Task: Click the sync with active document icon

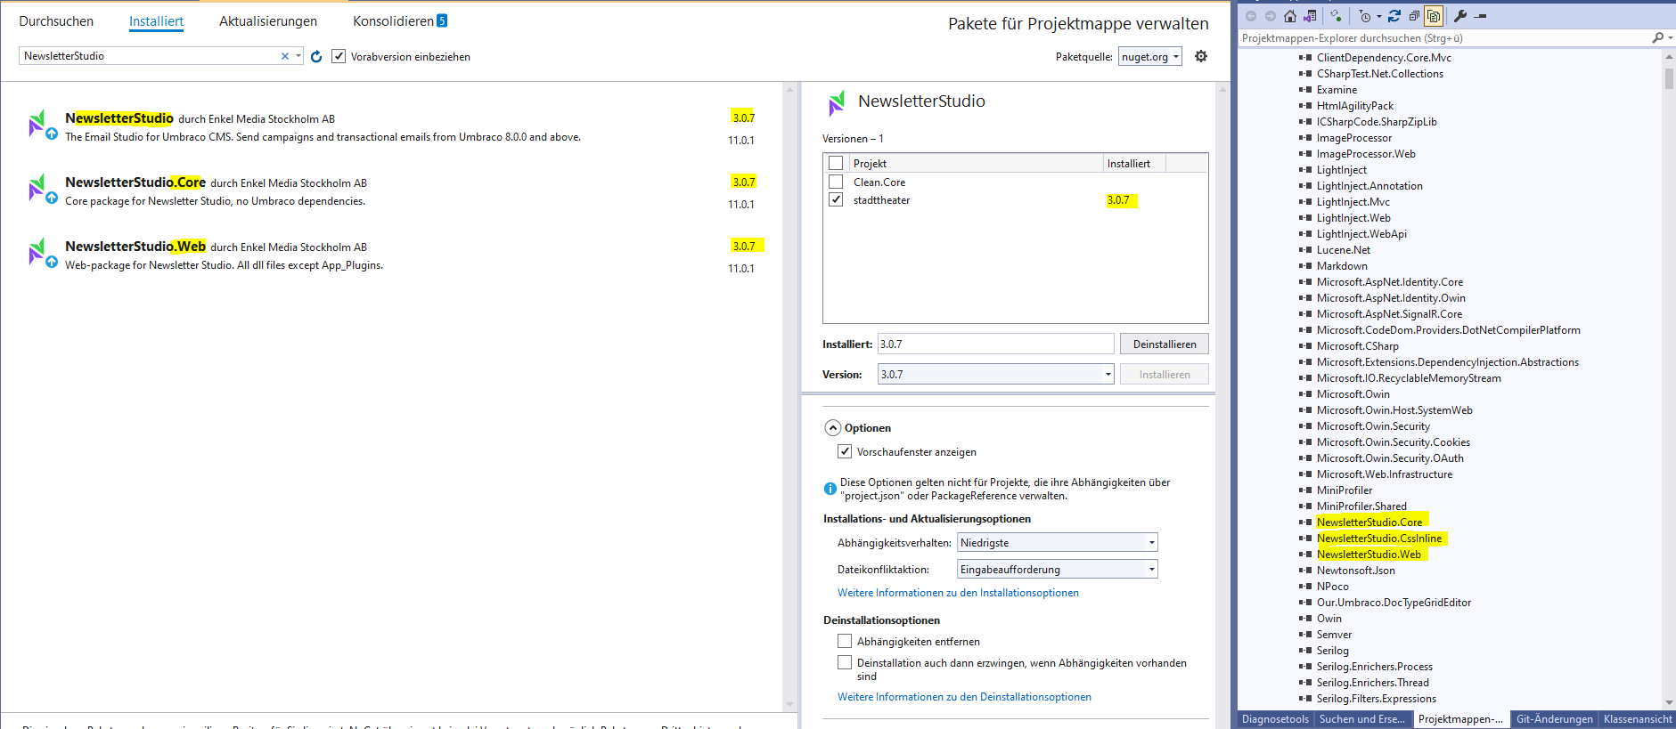Action: [x=1336, y=16]
